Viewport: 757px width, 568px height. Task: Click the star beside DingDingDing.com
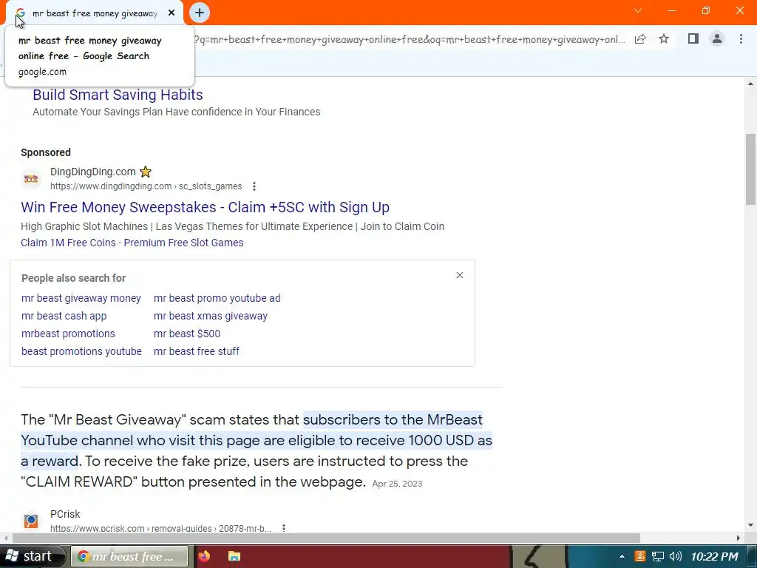tap(146, 172)
